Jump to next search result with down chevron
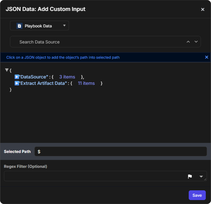This screenshot has height=204, width=211. (196, 42)
